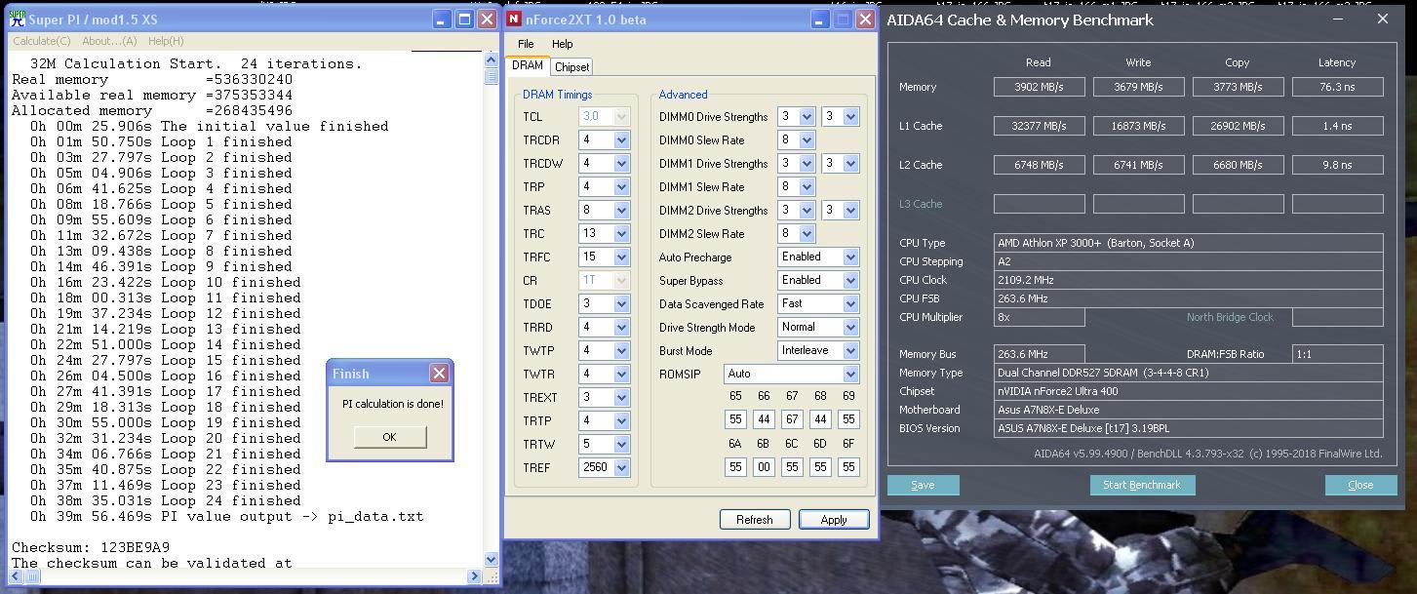Click the nForce2XT red N title icon
This screenshot has width=1417, height=594.
point(514,20)
